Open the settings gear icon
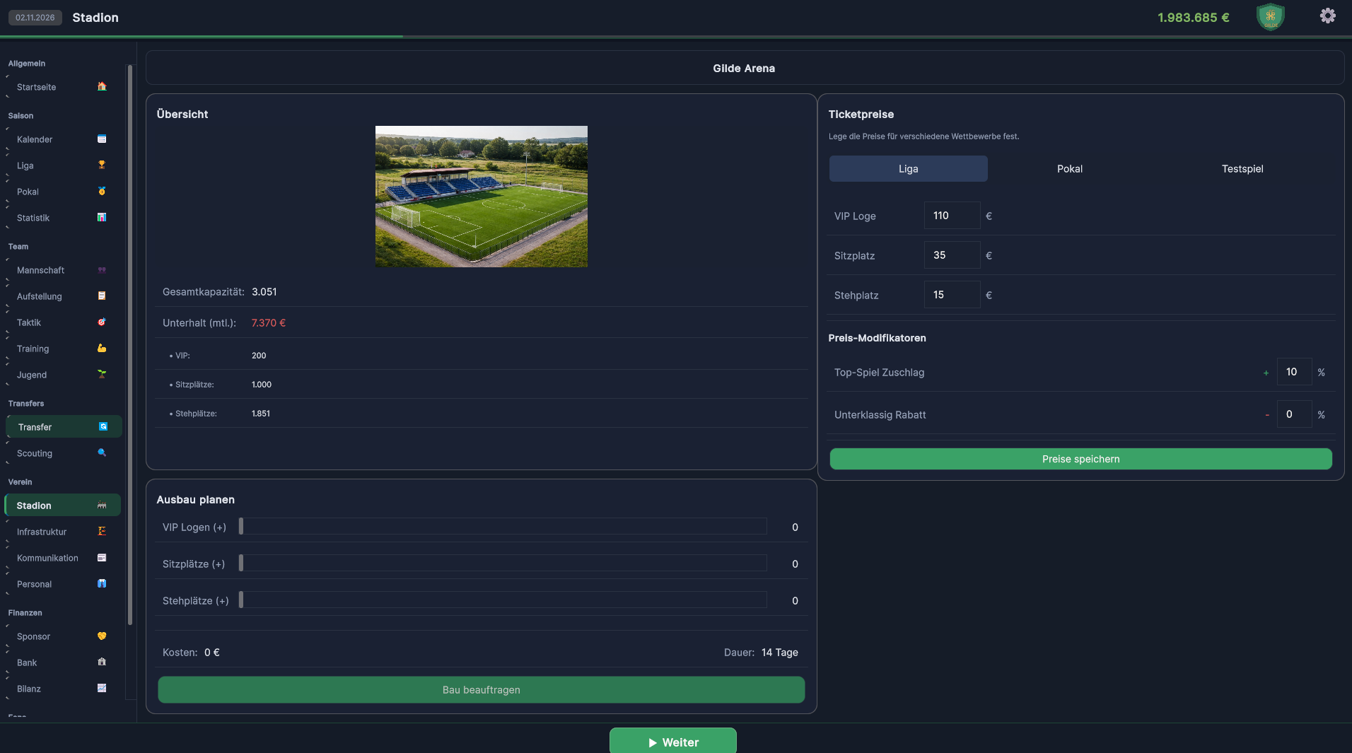 point(1327,16)
